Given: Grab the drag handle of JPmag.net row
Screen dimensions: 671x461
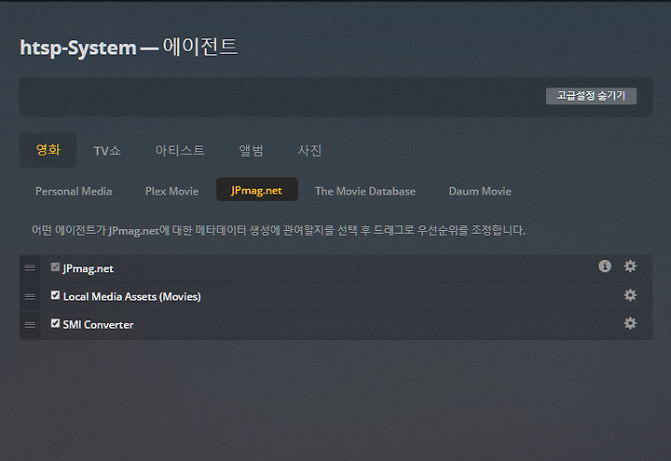Looking at the screenshot, I should click(30, 268).
